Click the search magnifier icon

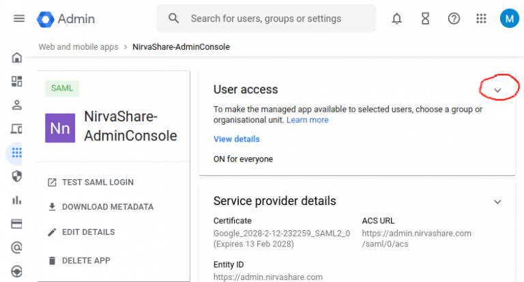(x=174, y=18)
